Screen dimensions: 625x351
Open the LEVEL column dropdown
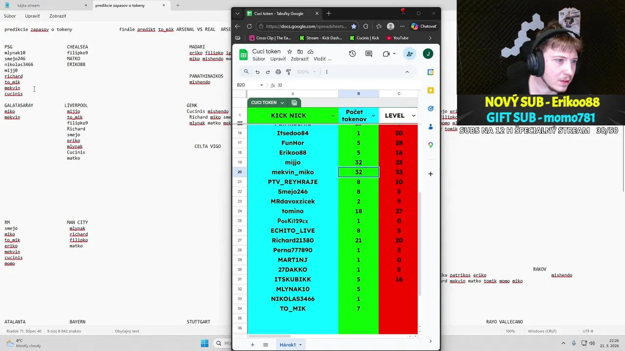[414, 116]
